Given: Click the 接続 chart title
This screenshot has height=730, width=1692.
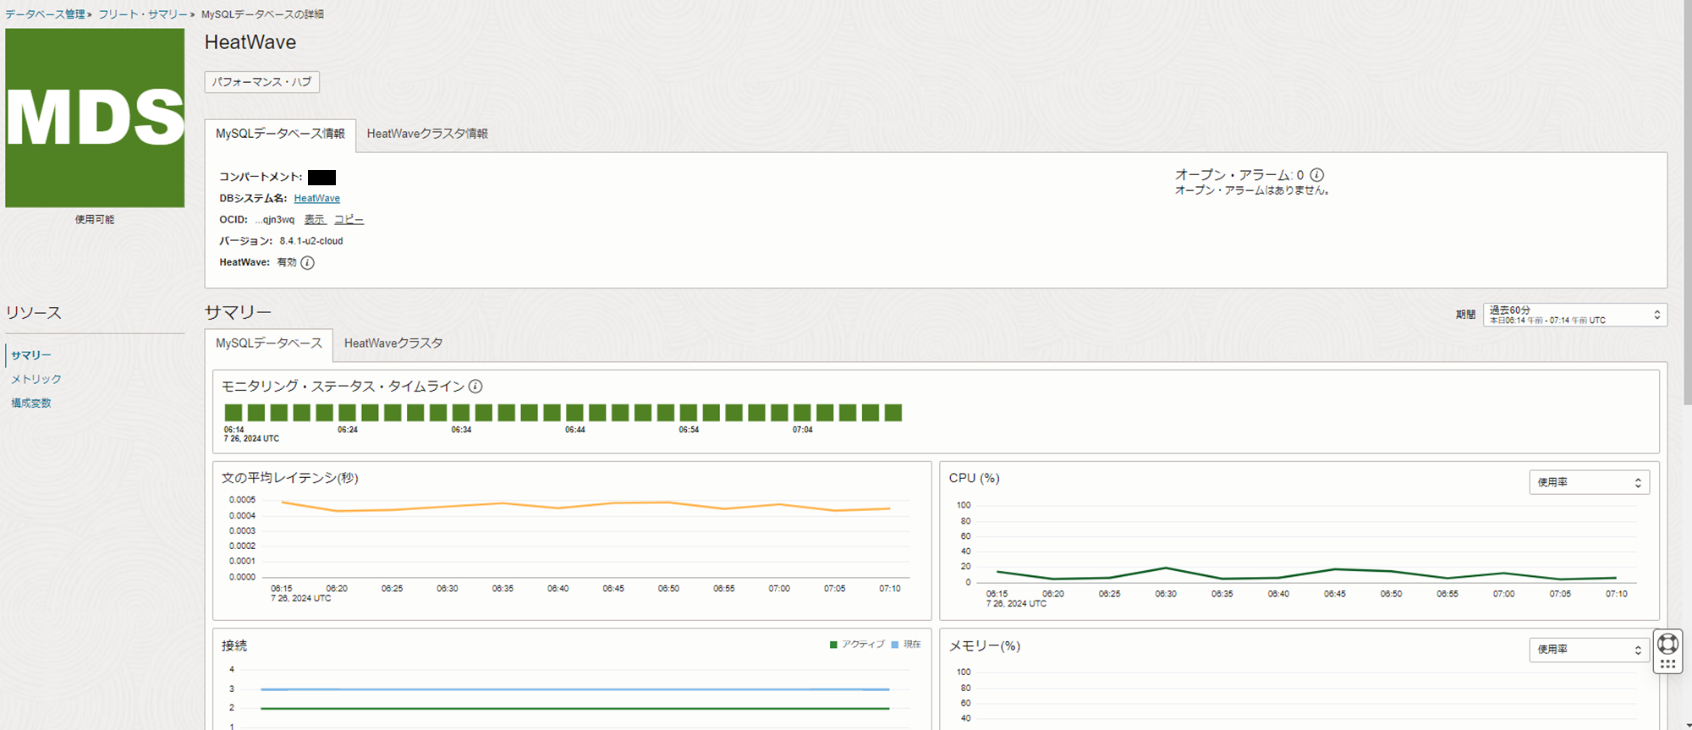Looking at the screenshot, I should pos(234,645).
